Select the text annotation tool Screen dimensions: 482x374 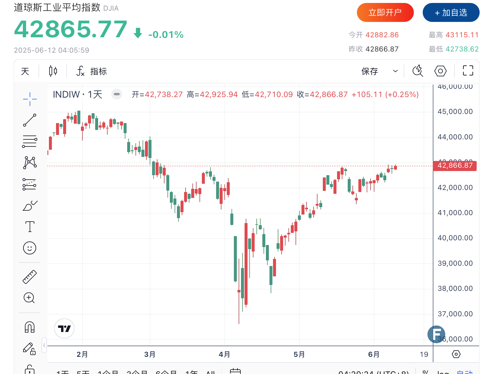(30, 227)
